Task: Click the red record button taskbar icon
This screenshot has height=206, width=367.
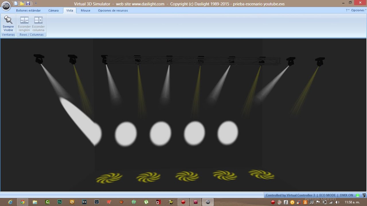Action: (x=183, y=202)
